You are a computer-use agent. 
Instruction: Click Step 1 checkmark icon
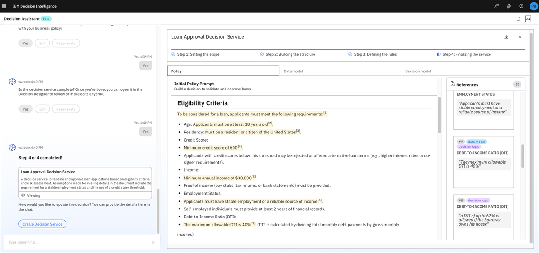pos(173,54)
